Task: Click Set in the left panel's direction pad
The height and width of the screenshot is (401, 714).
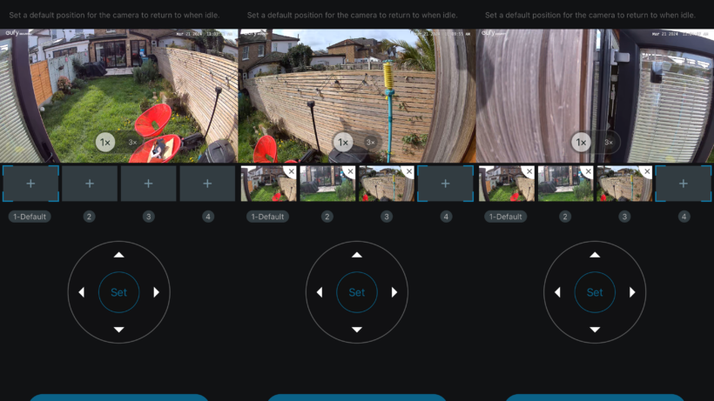Action: (x=118, y=292)
